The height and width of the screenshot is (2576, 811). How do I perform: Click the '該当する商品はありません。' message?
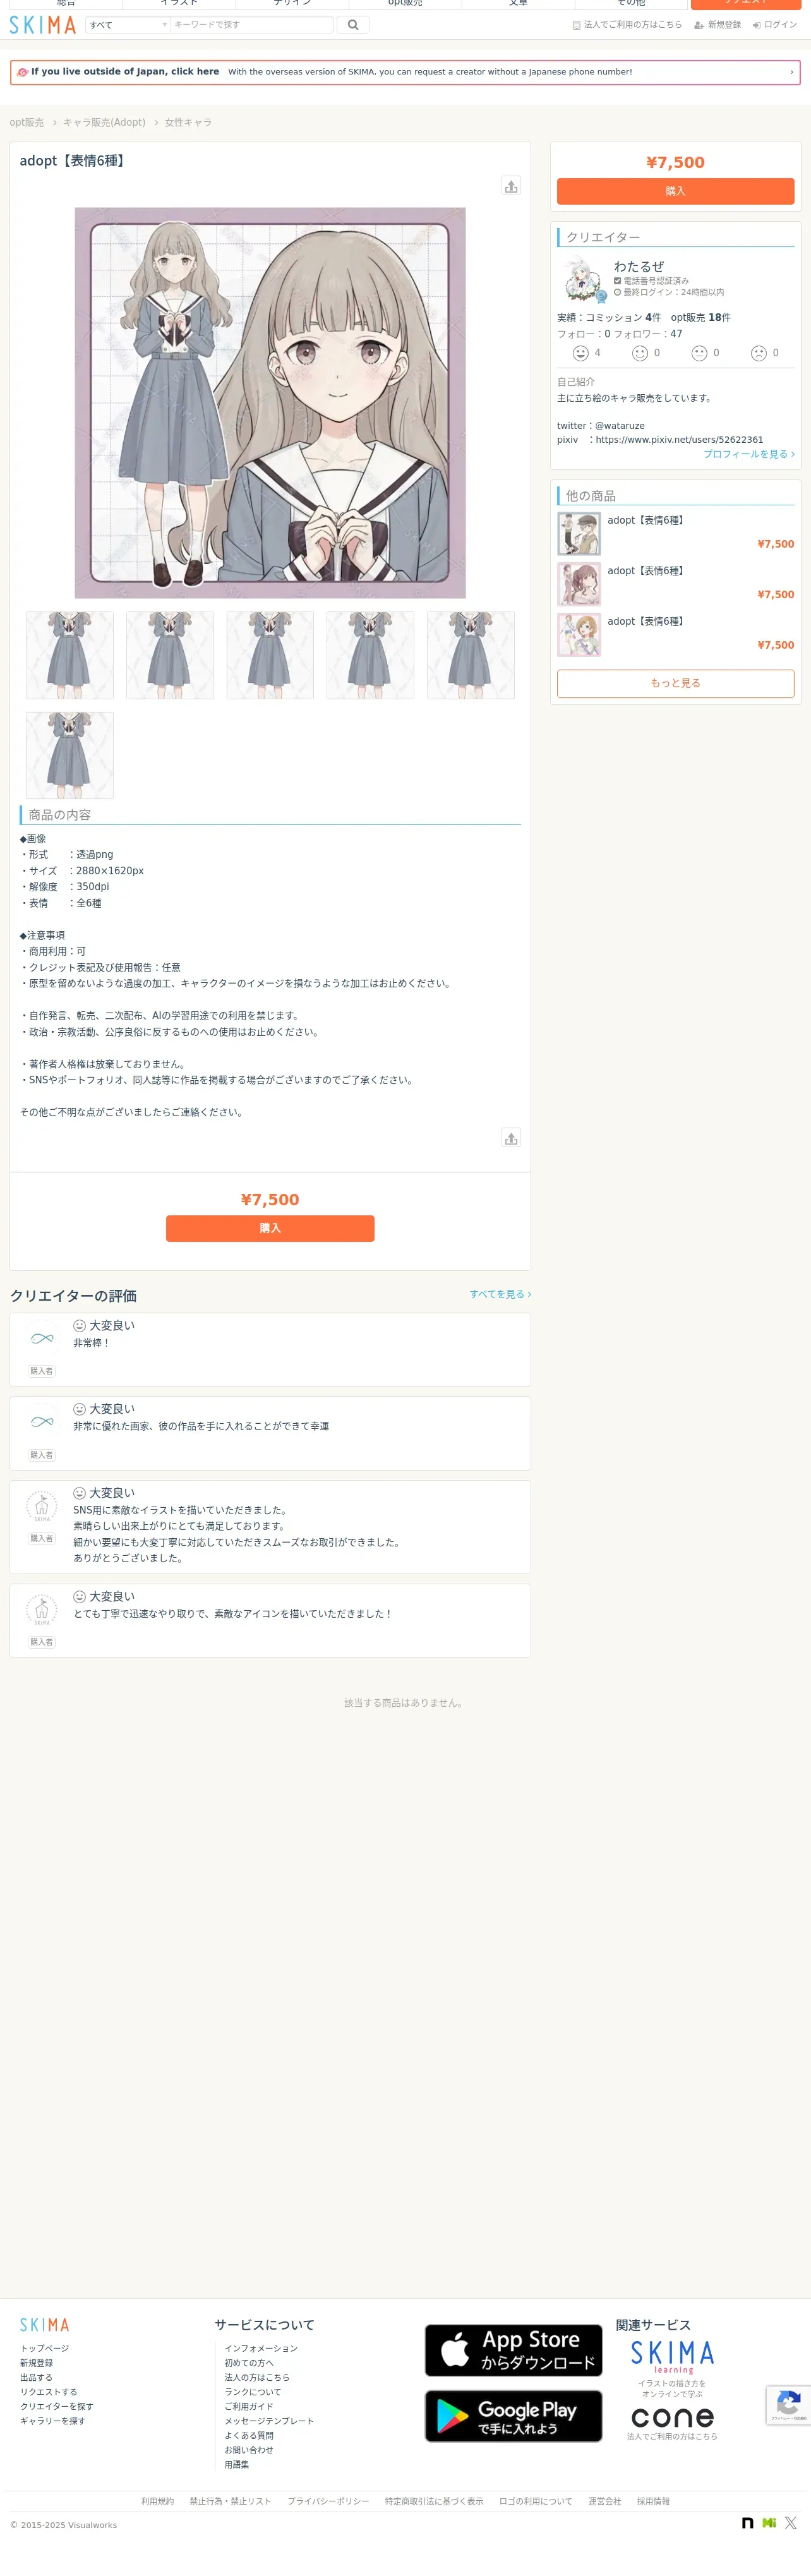(404, 1703)
